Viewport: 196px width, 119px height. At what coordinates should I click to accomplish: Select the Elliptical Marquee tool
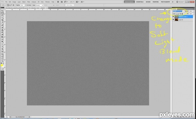pos(2,13)
